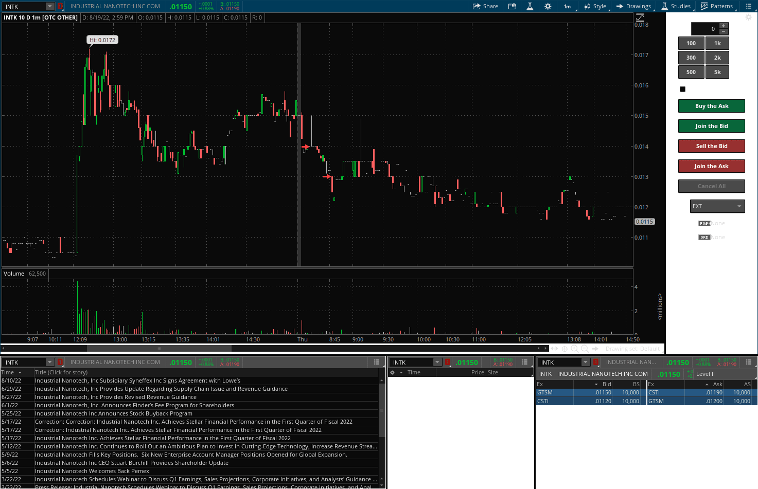Click the Buy the Ask button
Viewport: 758px width, 489px height.
pyautogui.click(x=711, y=106)
